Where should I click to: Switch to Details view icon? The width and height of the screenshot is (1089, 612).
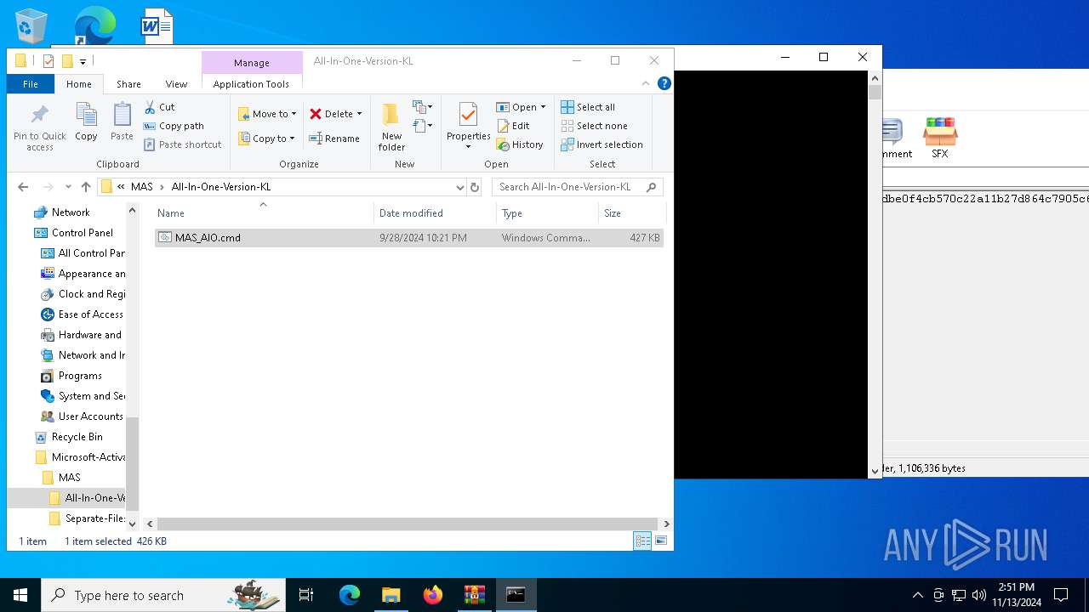(x=642, y=541)
